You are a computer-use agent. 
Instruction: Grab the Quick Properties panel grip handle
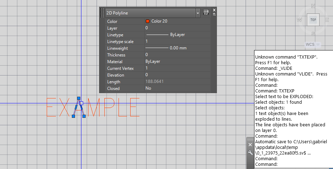(x=102, y=13)
